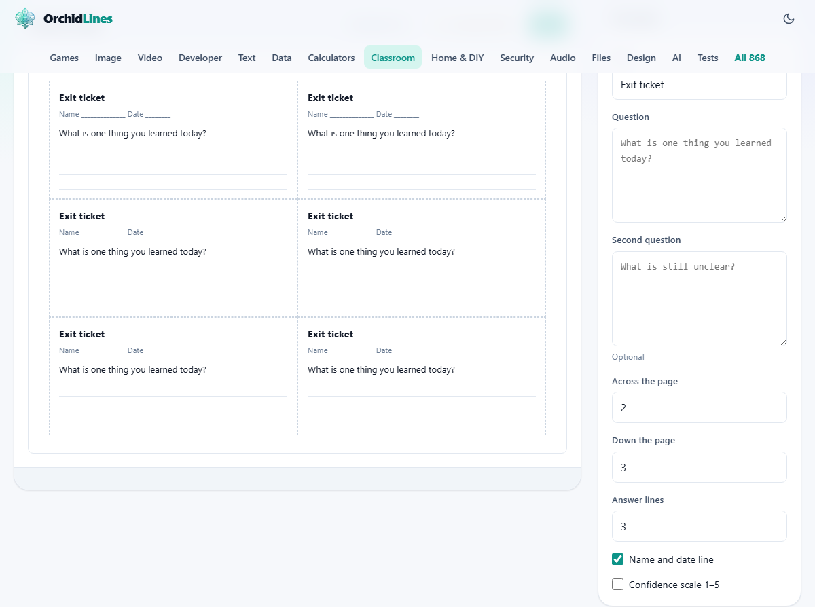Open the Calculators category
815x607 pixels.
[331, 58]
